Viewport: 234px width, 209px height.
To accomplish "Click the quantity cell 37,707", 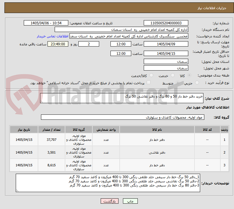I will (x=51, y=140).
